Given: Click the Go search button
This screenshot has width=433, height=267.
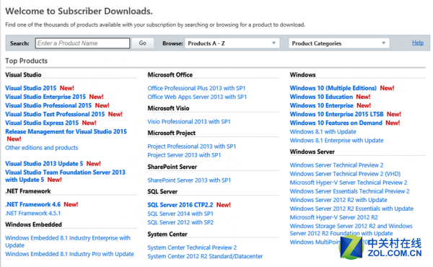Looking at the screenshot, I should [x=142, y=43].
